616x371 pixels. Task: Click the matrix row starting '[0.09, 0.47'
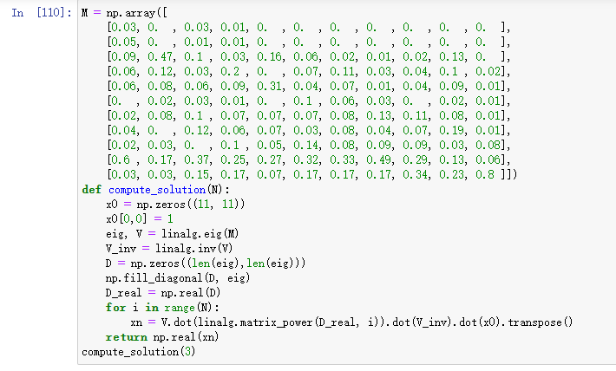(x=309, y=57)
